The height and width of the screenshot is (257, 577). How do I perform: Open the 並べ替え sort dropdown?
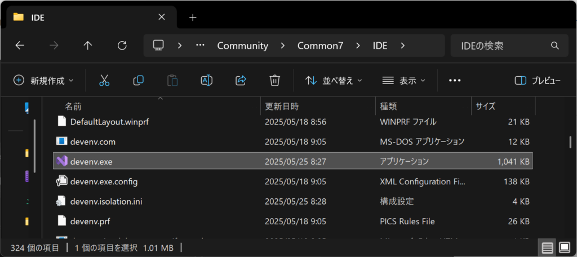[x=334, y=80]
